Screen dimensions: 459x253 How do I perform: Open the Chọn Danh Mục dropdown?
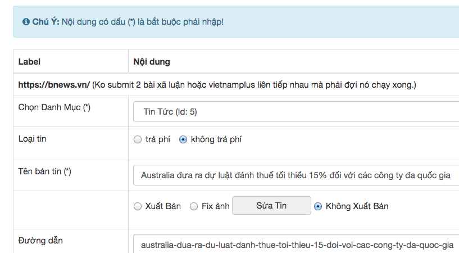[296, 112]
